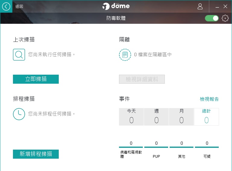Viewport: 232px width, 171px height.
Task: Click the Panda Dome logo
Action: [116, 6]
